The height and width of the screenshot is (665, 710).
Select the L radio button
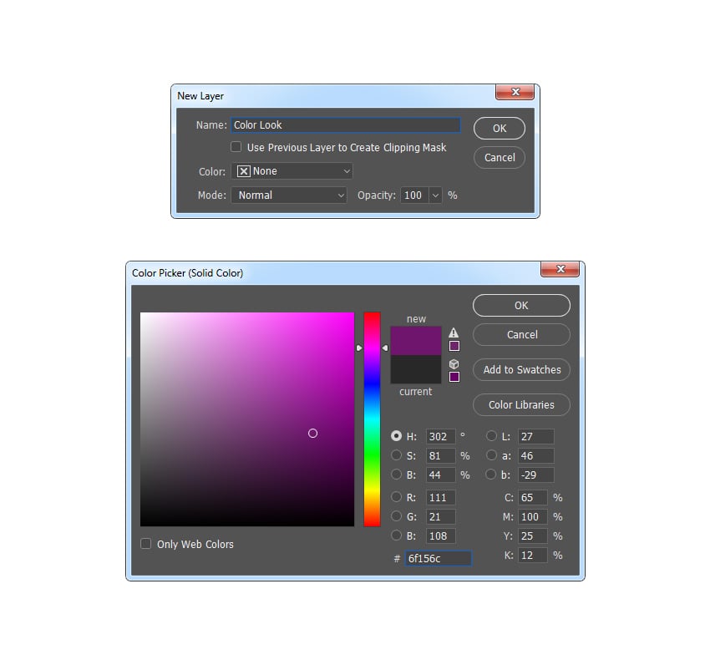pyautogui.click(x=491, y=436)
